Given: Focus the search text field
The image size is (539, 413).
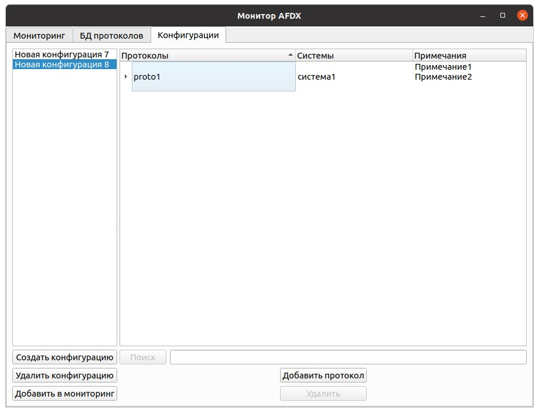Looking at the screenshot, I should click(348, 357).
